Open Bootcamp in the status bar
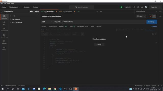 coord(139,86)
